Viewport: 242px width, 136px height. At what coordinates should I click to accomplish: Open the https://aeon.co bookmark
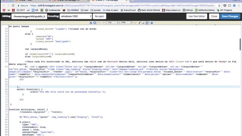171,10
